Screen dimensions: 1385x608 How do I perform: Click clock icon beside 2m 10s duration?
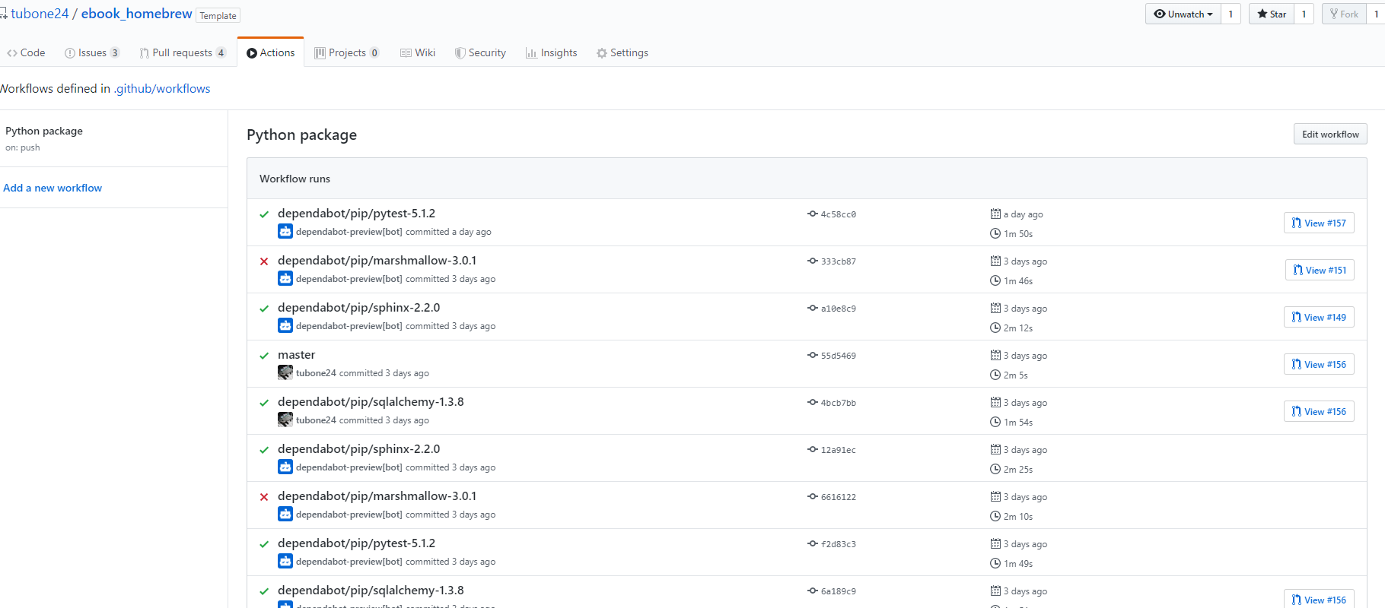[x=995, y=516]
